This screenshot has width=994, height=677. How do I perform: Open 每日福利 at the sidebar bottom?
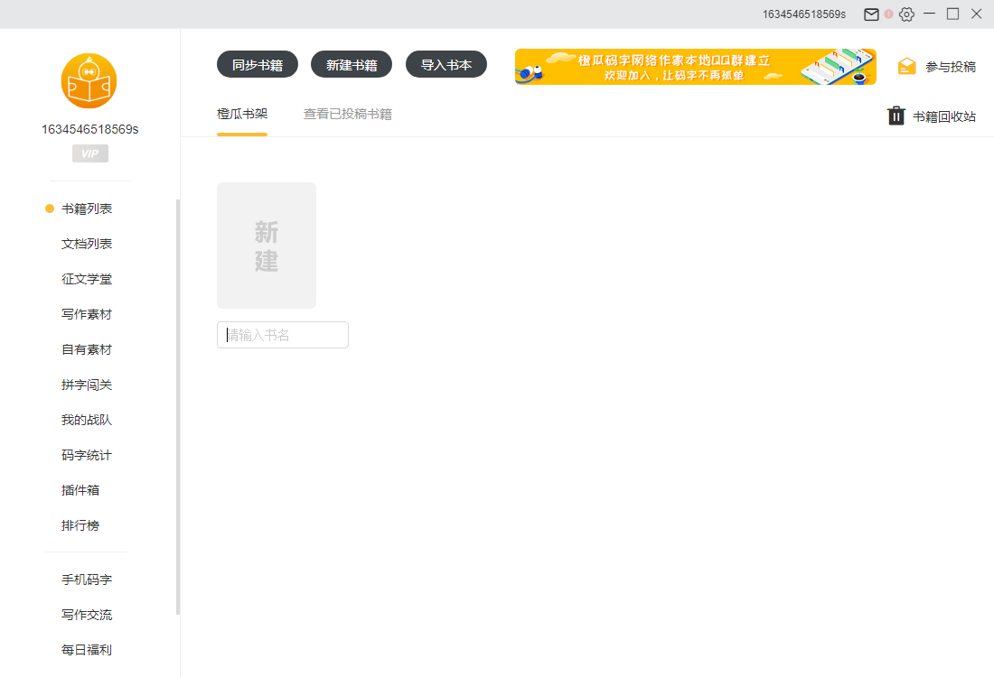coord(86,649)
